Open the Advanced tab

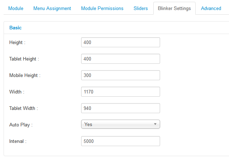211,8
